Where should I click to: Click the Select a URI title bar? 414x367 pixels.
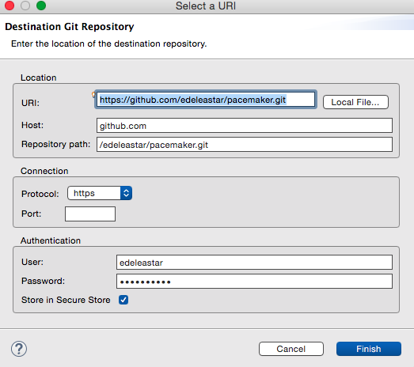[206, 6]
